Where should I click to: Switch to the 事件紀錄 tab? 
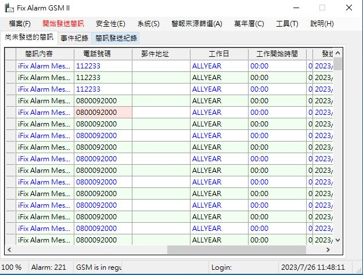coord(74,38)
